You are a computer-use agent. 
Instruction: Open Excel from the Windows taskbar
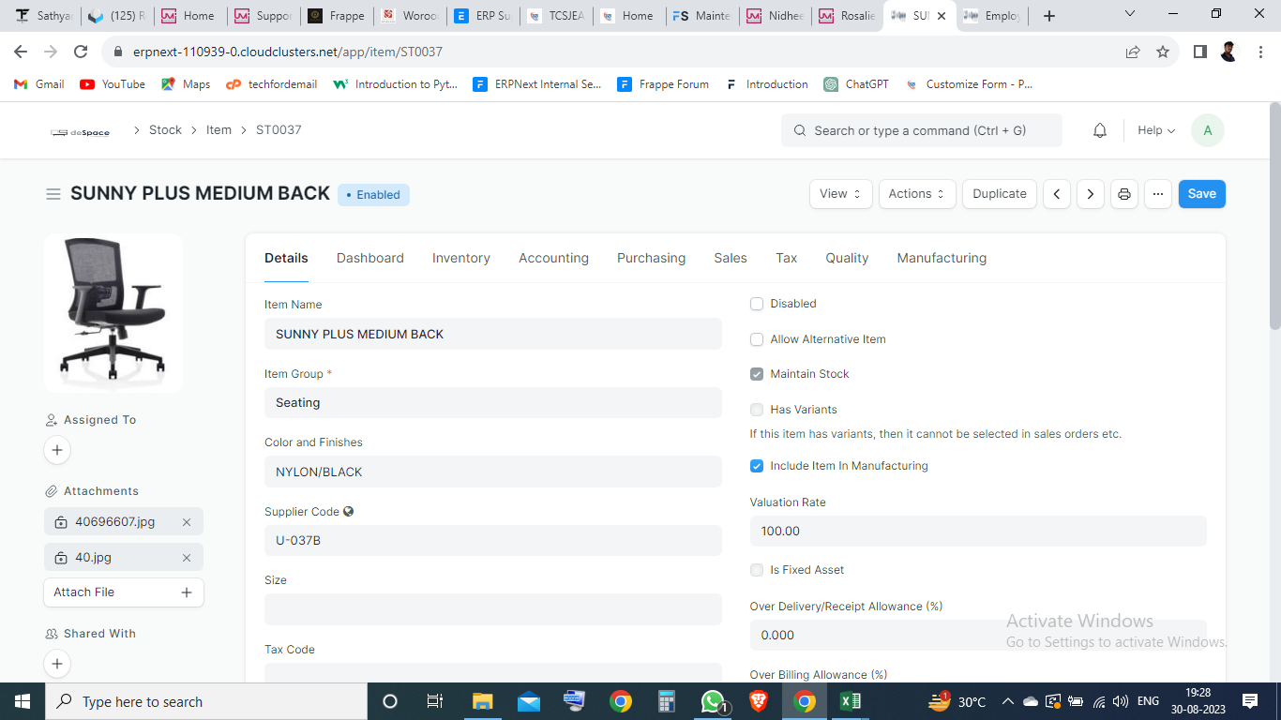coord(850,701)
